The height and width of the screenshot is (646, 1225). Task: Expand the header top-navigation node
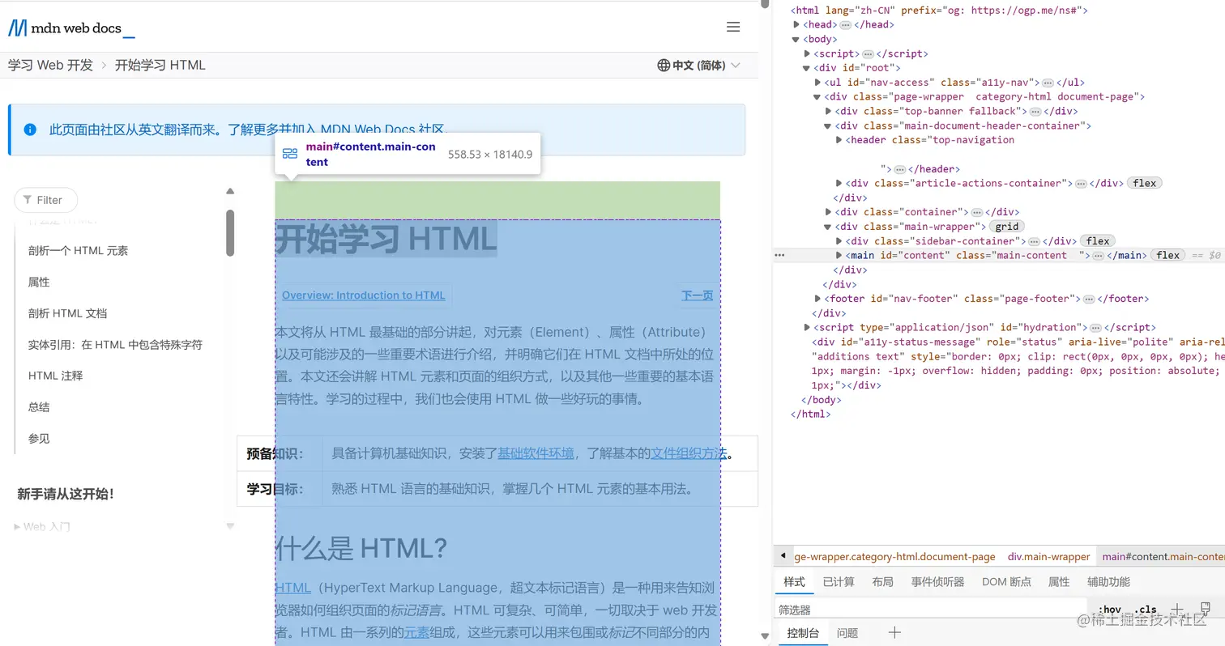click(x=839, y=140)
